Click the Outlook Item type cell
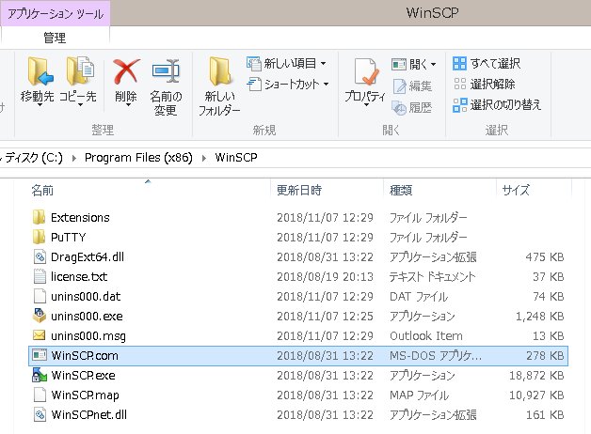Image resolution: width=591 pixels, height=434 pixels. coord(426,336)
